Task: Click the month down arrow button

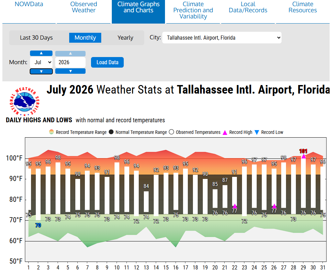Action: click(41, 71)
